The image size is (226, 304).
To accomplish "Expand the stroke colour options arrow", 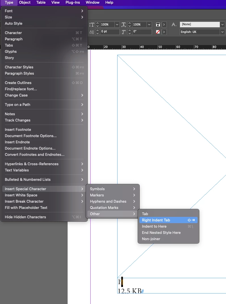I will 164,32.
